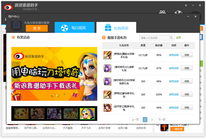This screenshot has height=138, width=206.
Task: Claim the 莽荒纪 囚蛇水府新手礼包 with 领取
Action: click(187, 55)
